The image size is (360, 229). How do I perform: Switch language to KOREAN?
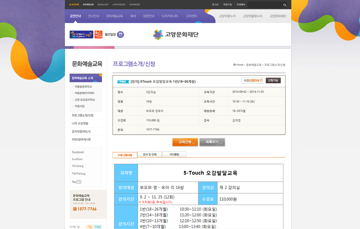(x=88, y=4)
